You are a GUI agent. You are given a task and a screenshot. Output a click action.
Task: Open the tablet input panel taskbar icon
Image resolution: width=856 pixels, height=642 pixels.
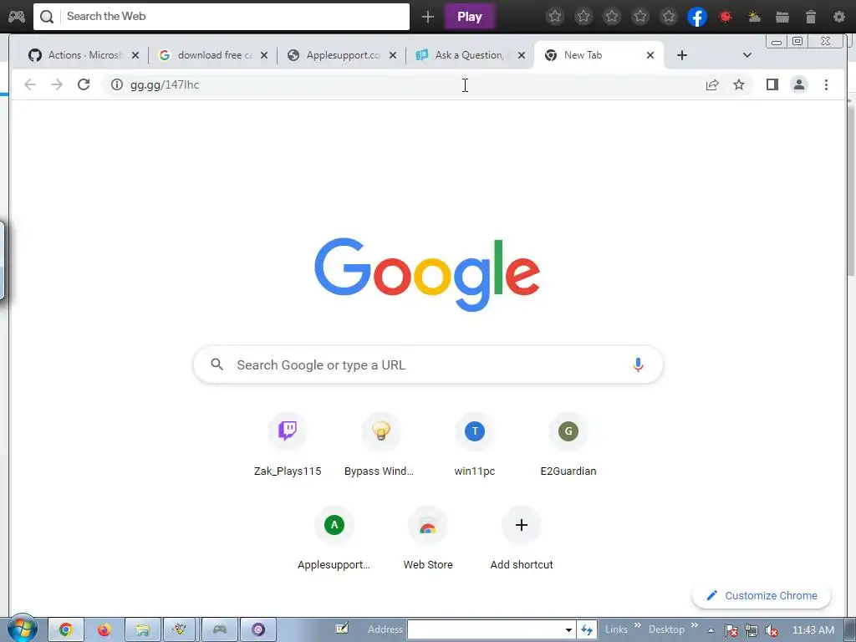coord(342,629)
